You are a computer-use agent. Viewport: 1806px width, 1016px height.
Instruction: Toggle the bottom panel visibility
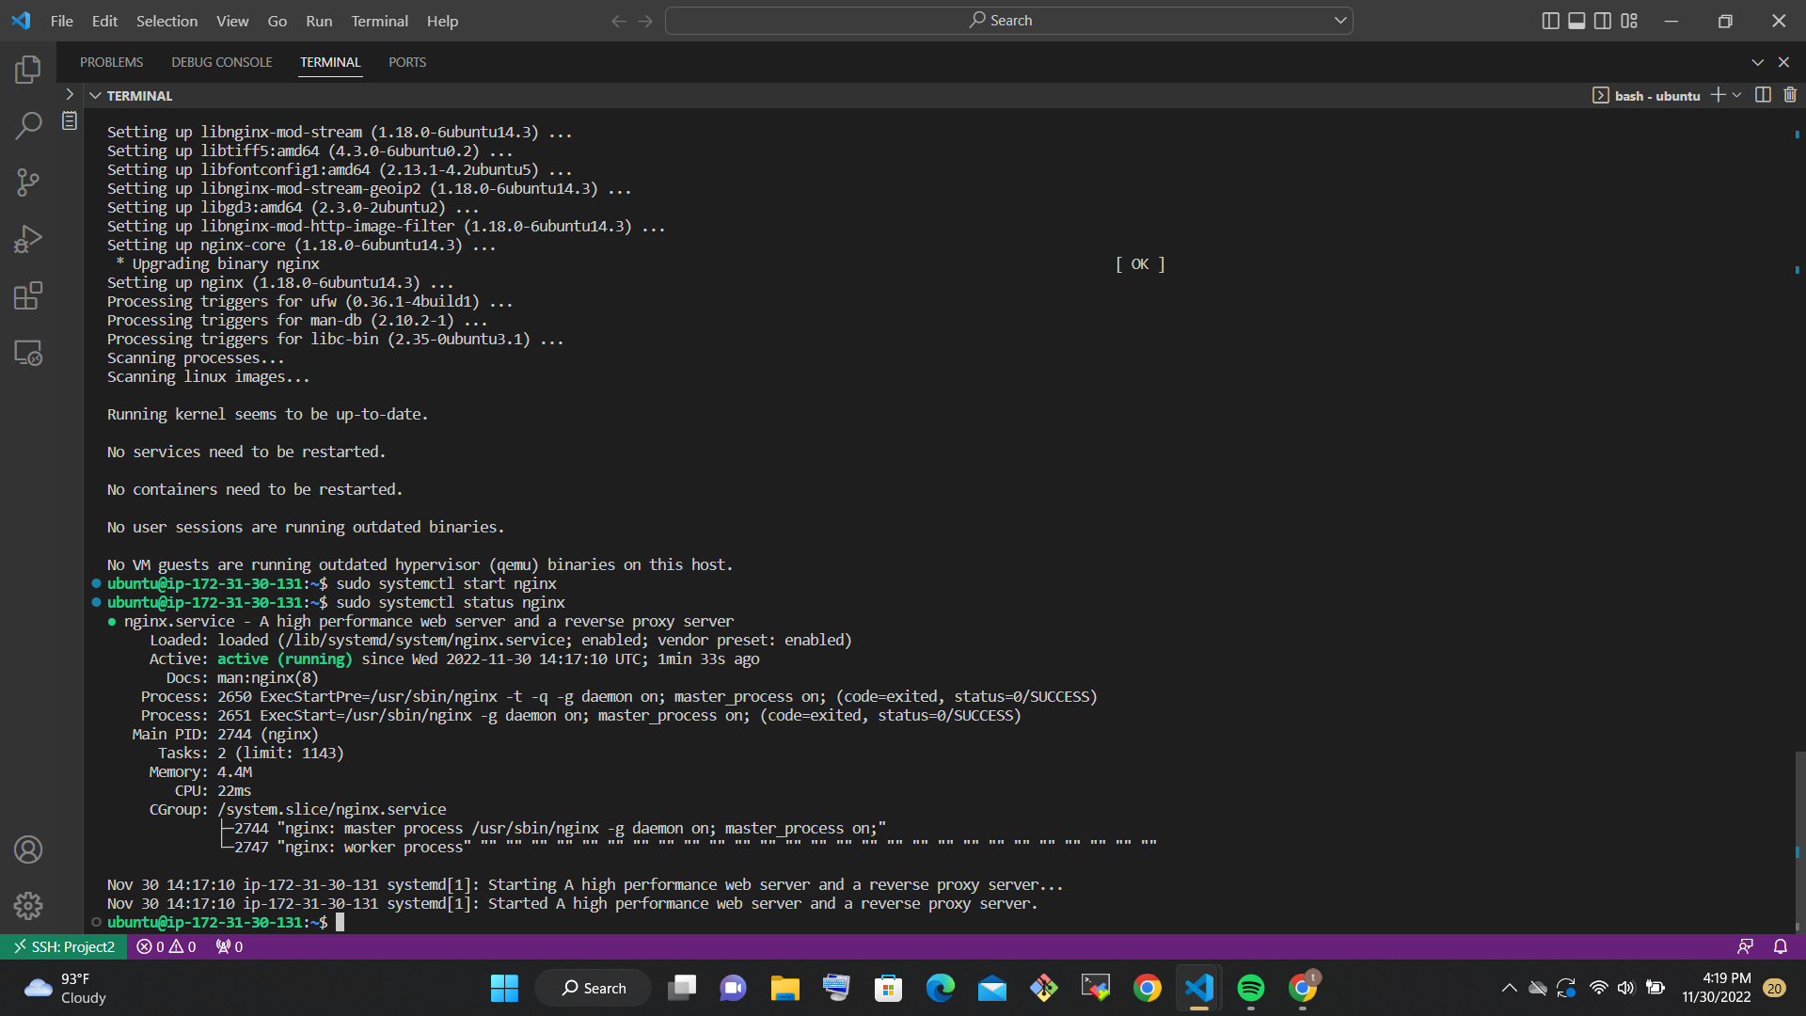(1577, 21)
